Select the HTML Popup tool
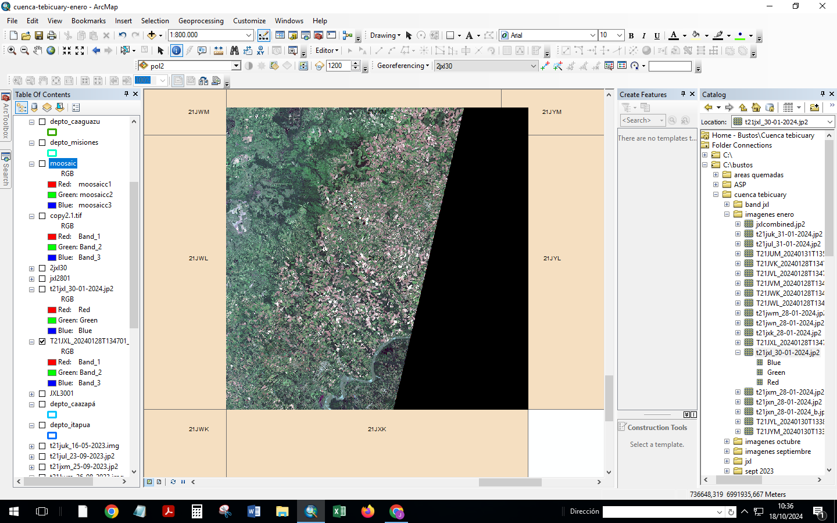The image size is (837, 523). coord(202,51)
